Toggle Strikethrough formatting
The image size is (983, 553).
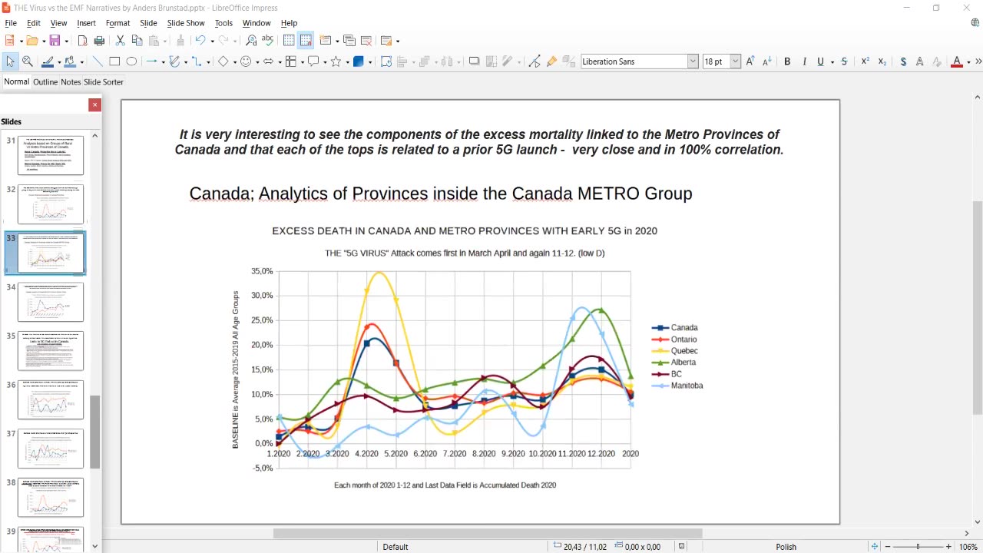tap(845, 61)
